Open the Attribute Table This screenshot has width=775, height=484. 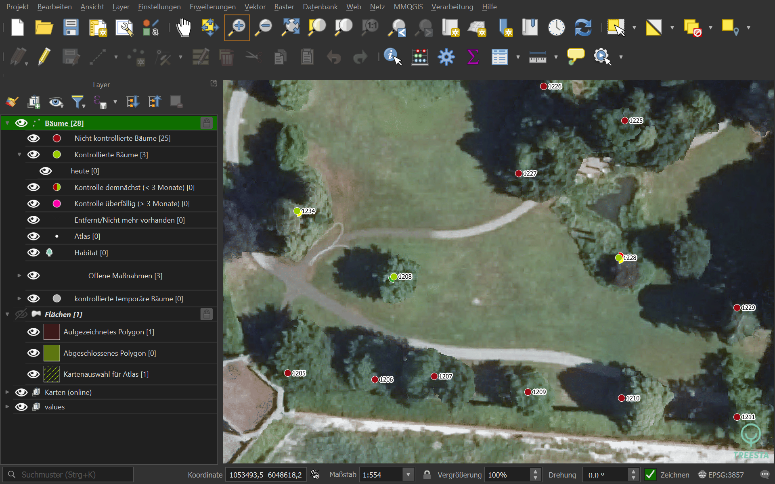coord(499,56)
